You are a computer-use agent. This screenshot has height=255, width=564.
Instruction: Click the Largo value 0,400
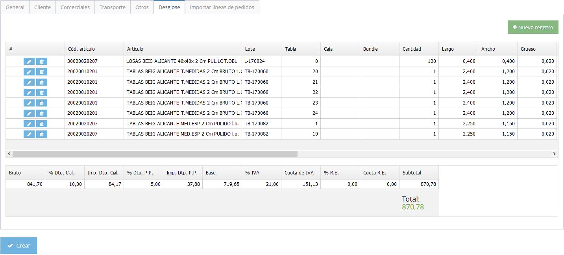coord(459,61)
